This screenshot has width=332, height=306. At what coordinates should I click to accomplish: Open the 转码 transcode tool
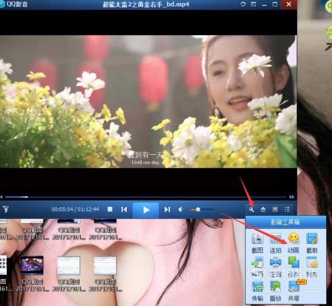(x=257, y=267)
